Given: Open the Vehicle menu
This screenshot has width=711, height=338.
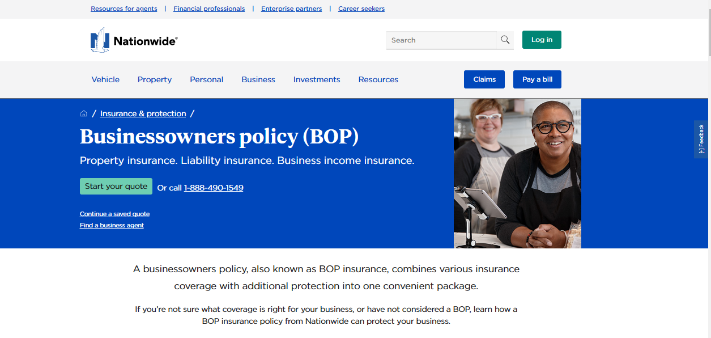Looking at the screenshot, I should 105,79.
